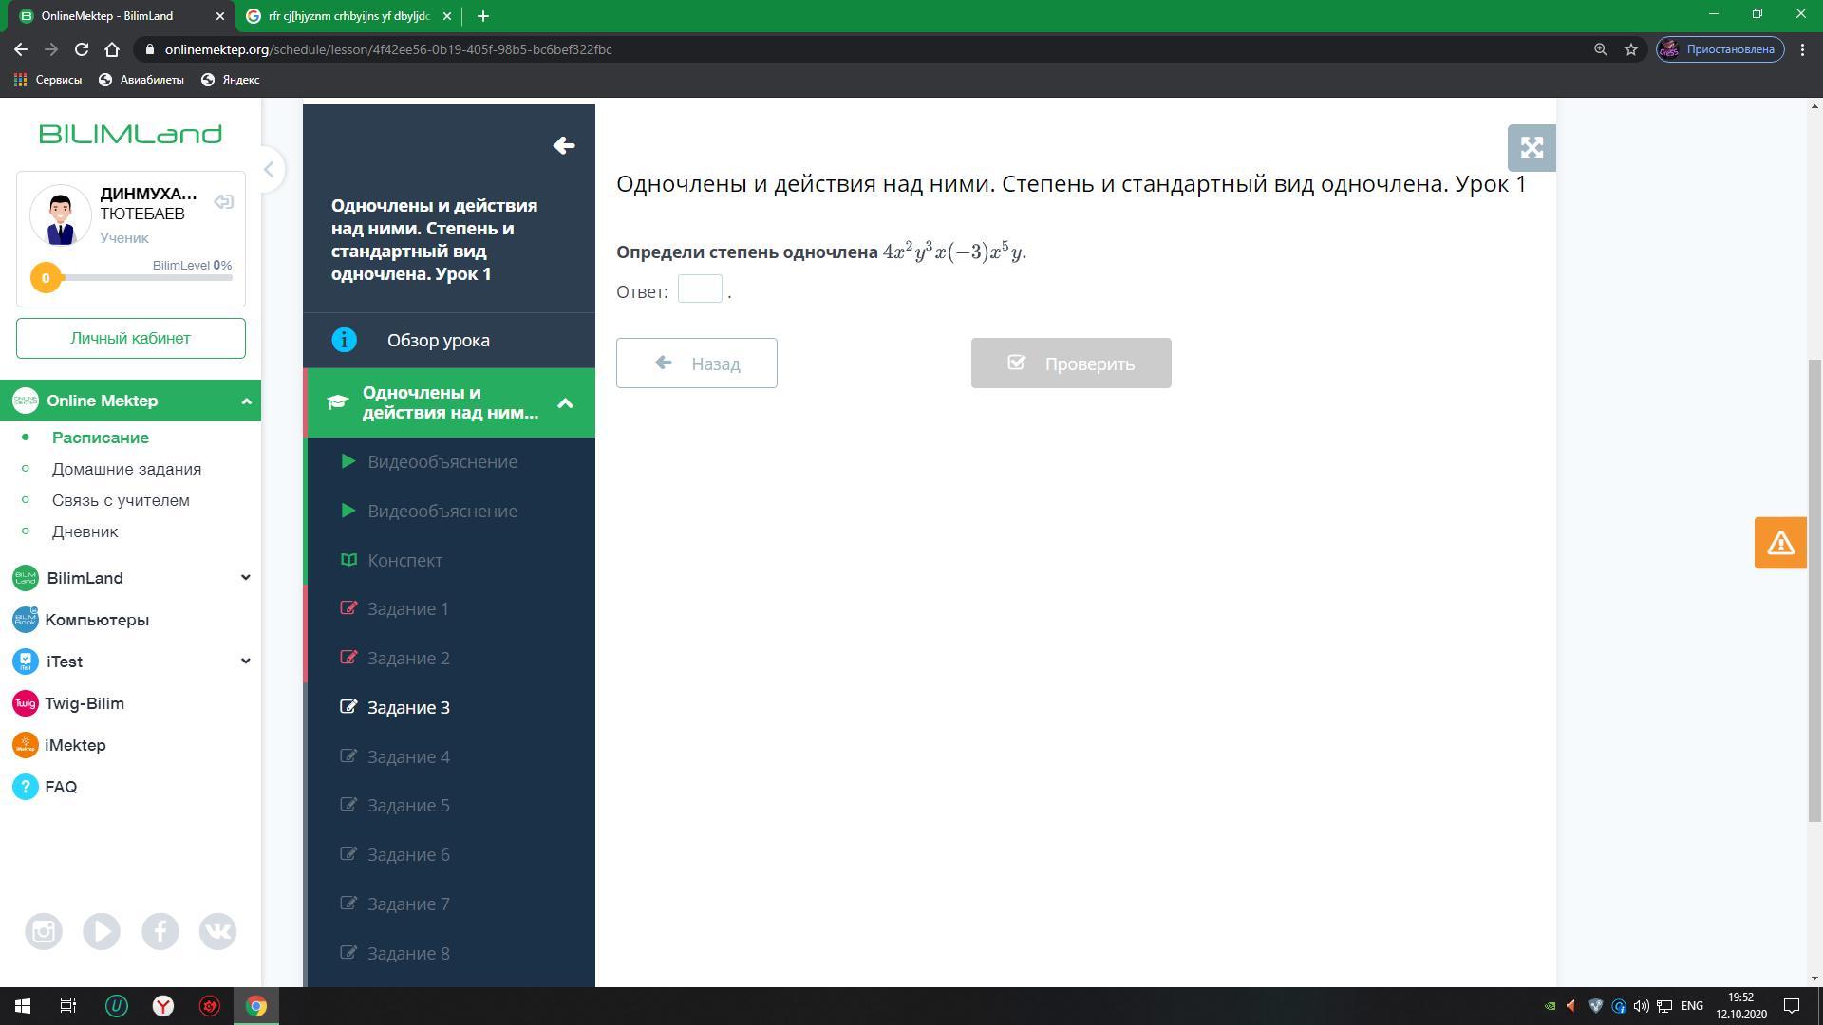Collapse the current lesson section chevron
This screenshot has height=1025, width=1823.
565,403
